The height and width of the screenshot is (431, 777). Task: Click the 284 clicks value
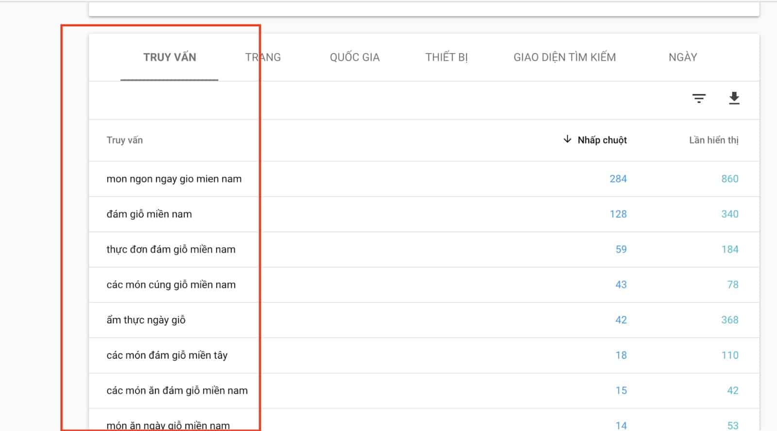618,179
